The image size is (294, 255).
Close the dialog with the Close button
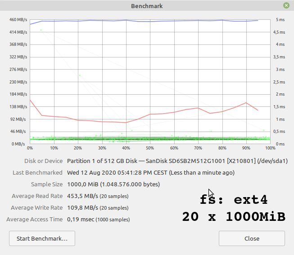[x=252, y=238]
